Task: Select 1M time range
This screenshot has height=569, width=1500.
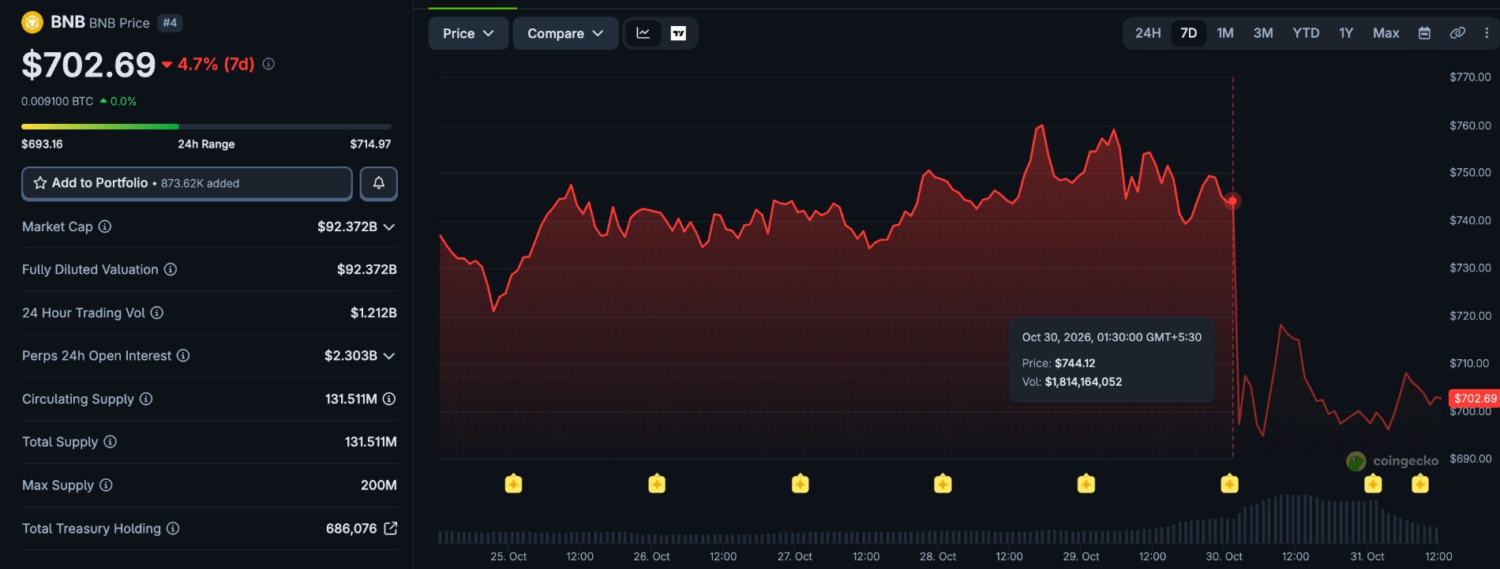Action: [1225, 33]
